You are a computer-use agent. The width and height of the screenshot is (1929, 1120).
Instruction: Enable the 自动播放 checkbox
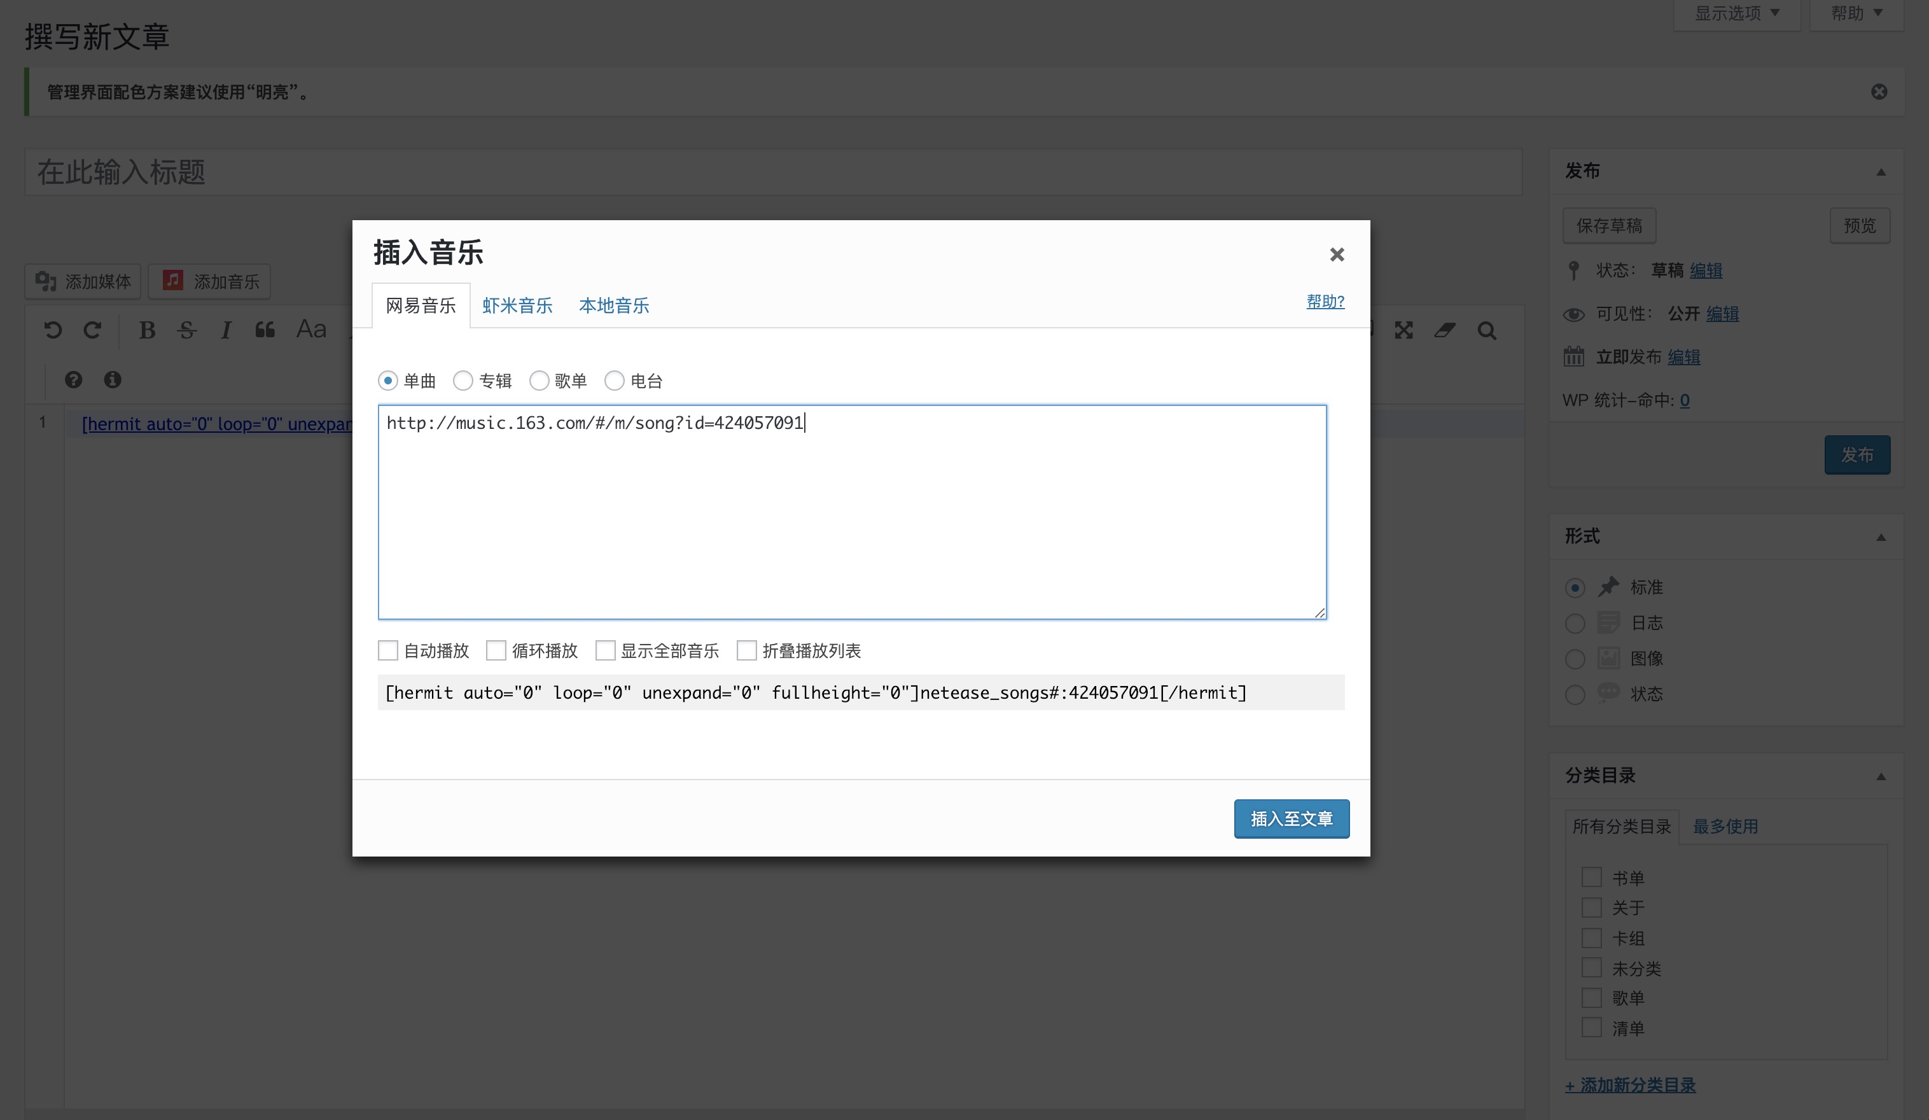click(x=388, y=651)
